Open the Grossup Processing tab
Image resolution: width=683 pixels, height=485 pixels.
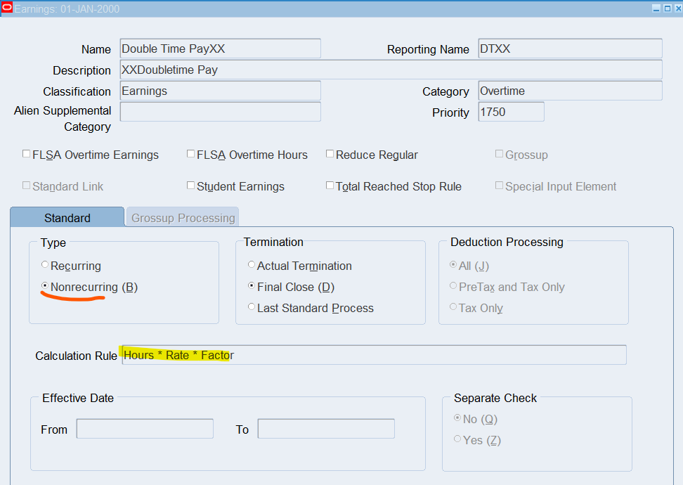pos(183,217)
